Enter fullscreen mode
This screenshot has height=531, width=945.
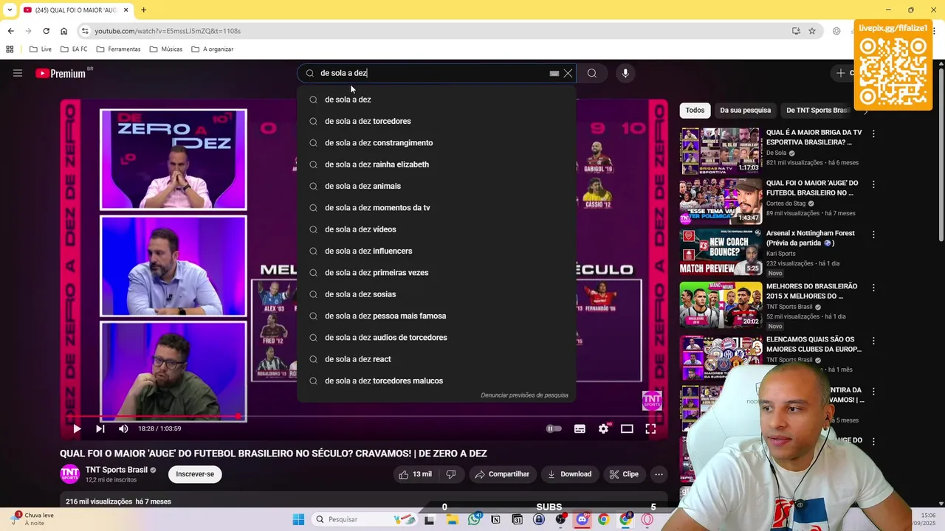(650, 428)
